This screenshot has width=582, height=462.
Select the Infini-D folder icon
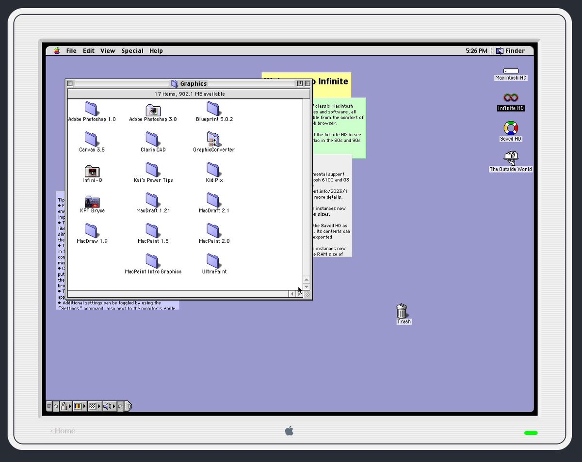point(92,171)
